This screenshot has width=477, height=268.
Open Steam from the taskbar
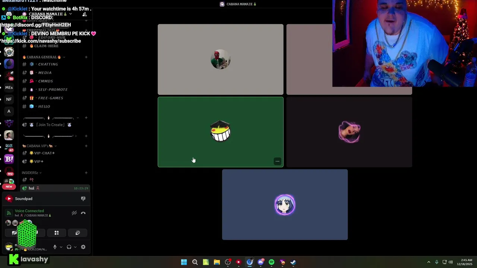[x=293, y=262]
